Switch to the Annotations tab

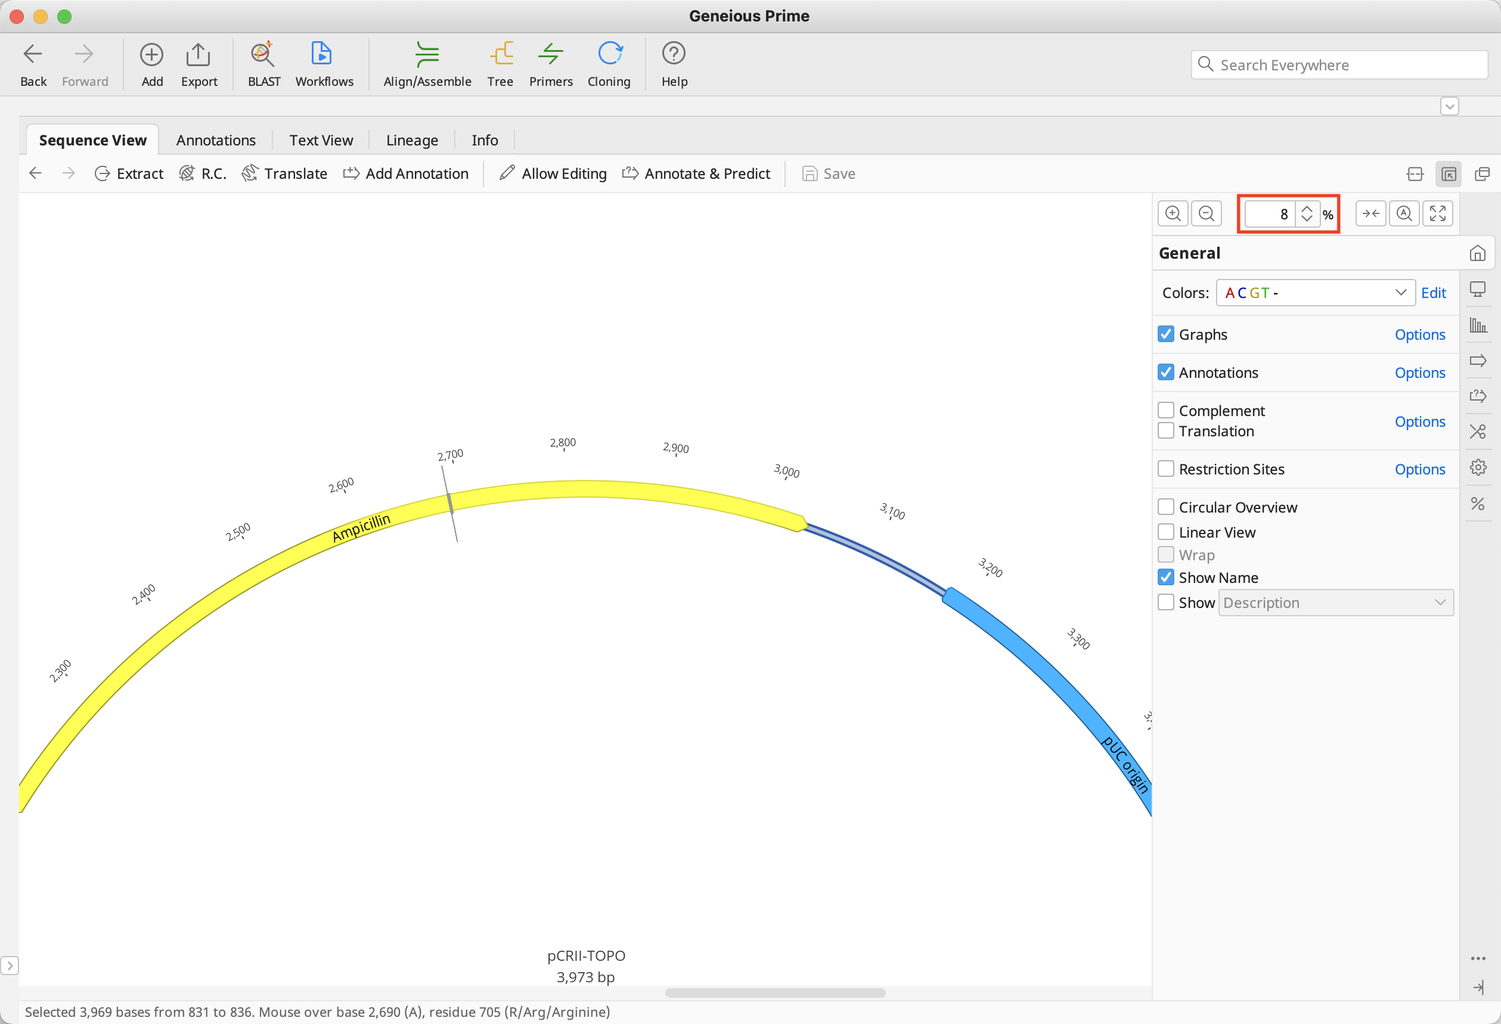216,140
